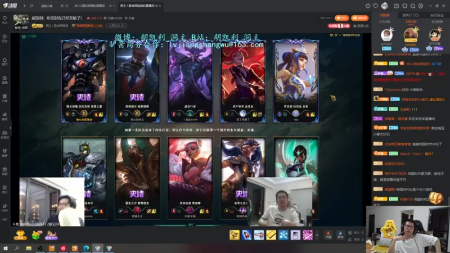Viewport: 450px width, 253px height.
Task: Open the home icon in the left sidebar
Action: pyautogui.click(x=4, y=61)
